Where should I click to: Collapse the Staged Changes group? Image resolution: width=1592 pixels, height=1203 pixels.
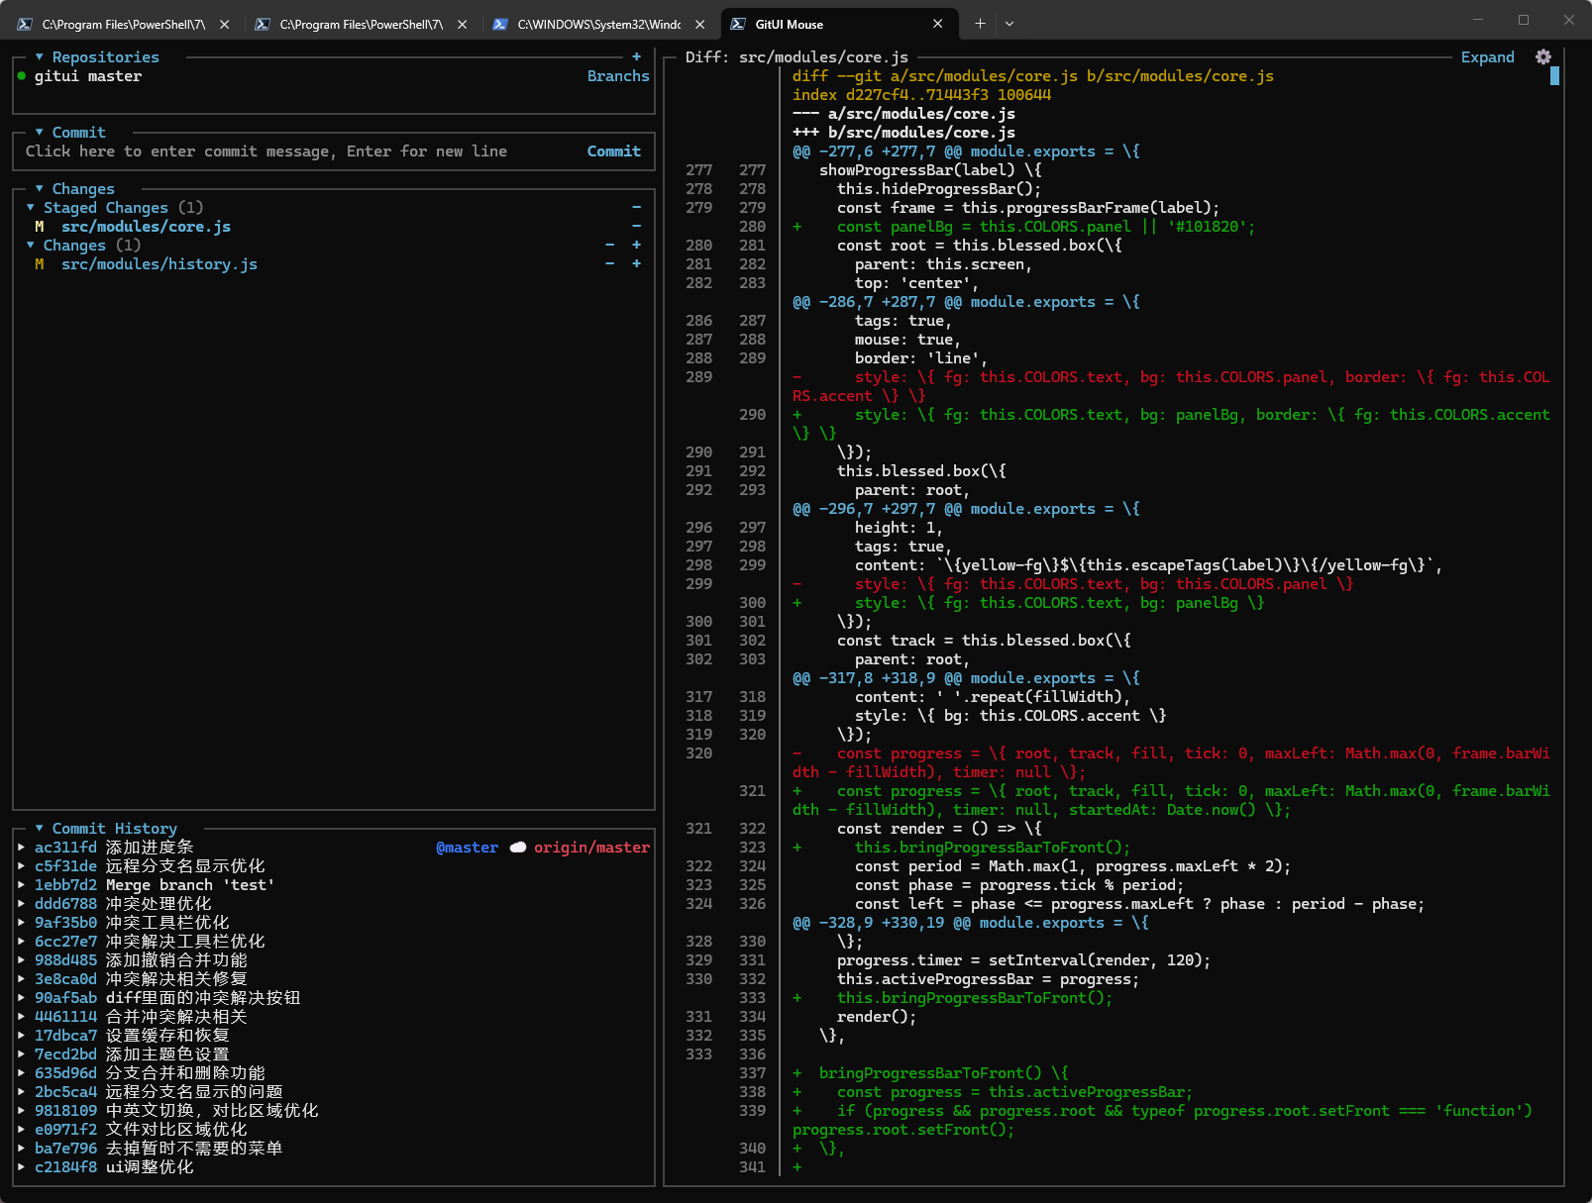pos(31,208)
